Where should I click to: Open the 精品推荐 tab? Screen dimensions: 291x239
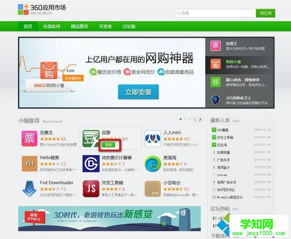pyautogui.click(x=79, y=26)
